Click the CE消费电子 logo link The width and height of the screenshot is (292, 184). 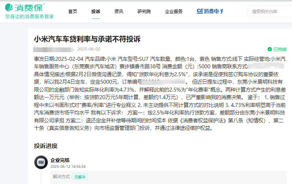(x=210, y=11)
